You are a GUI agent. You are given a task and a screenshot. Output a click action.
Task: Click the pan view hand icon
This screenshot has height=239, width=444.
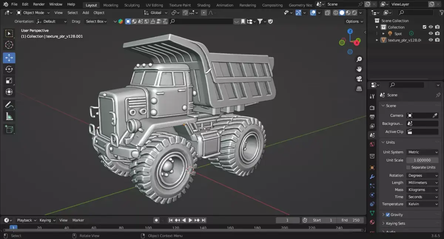click(359, 69)
